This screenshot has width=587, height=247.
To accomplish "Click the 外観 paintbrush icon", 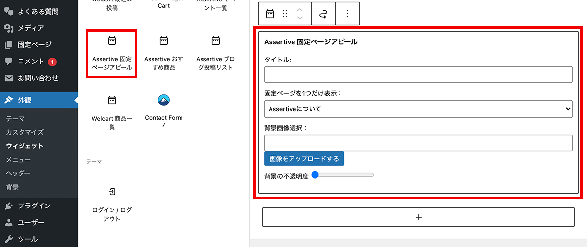I will coord(9,100).
